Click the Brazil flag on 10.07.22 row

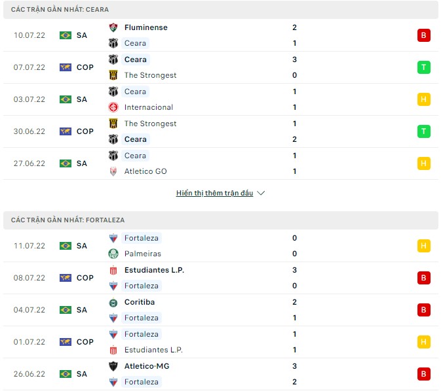[65, 35]
